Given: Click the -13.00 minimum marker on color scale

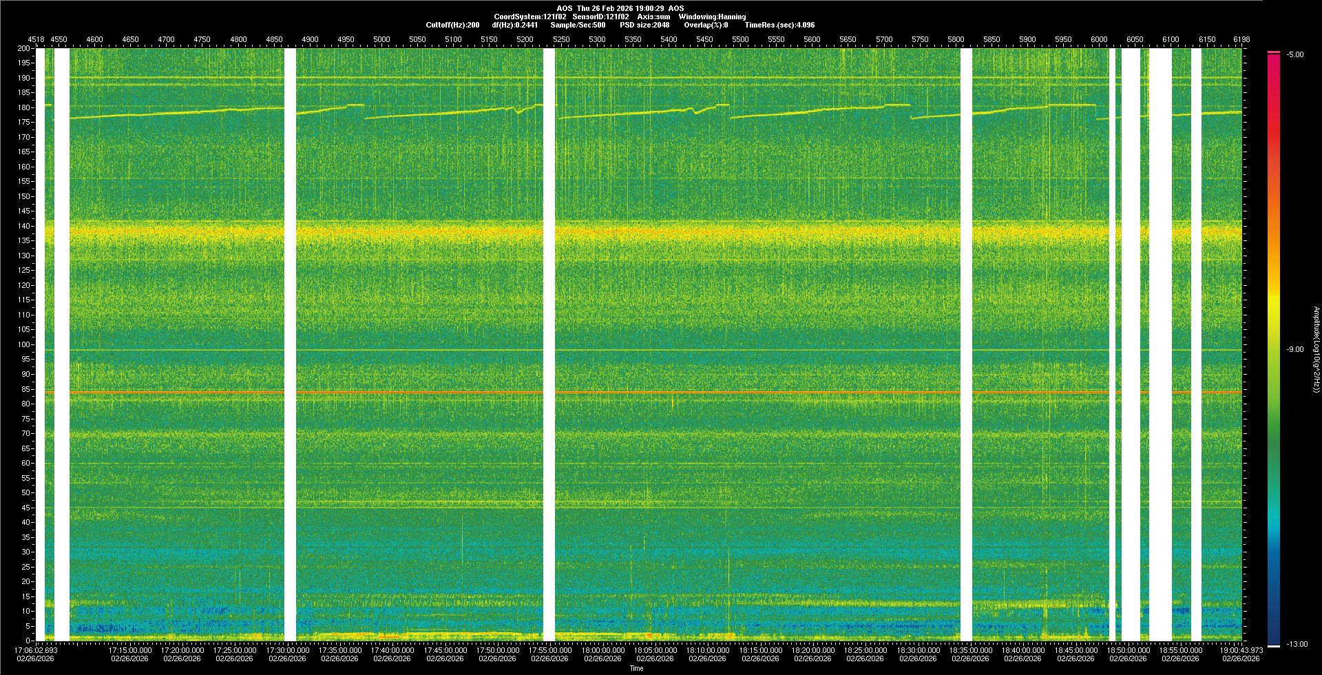Looking at the screenshot, I should [x=1274, y=645].
